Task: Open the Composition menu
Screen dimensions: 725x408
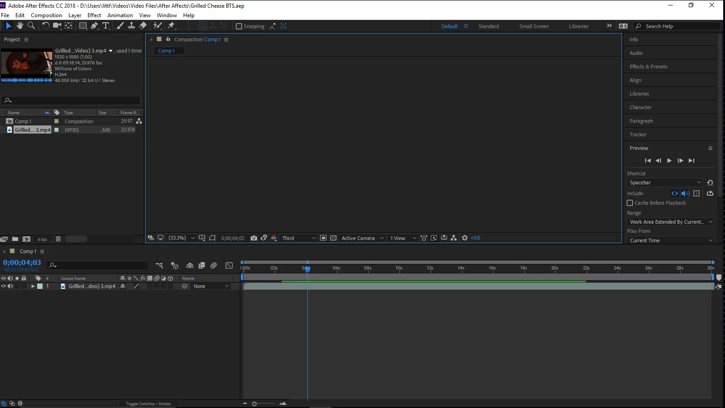Action: (46, 15)
